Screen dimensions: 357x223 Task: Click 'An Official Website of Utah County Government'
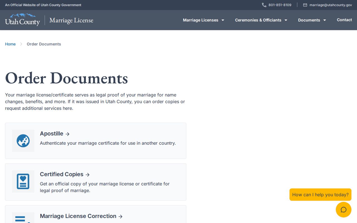[43, 5]
